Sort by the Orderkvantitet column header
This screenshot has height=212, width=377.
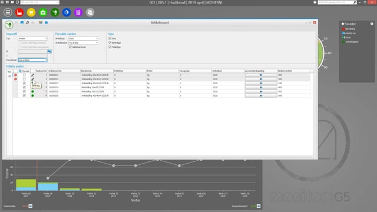click(x=293, y=71)
